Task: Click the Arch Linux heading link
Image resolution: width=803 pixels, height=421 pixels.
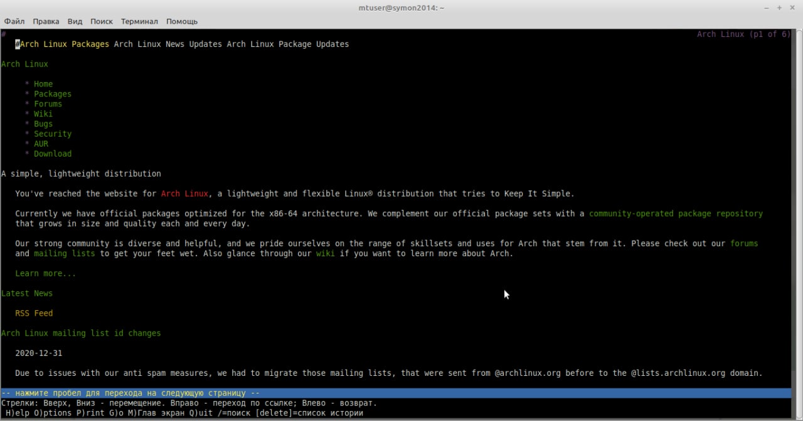Action: pyautogui.click(x=24, y=64)
